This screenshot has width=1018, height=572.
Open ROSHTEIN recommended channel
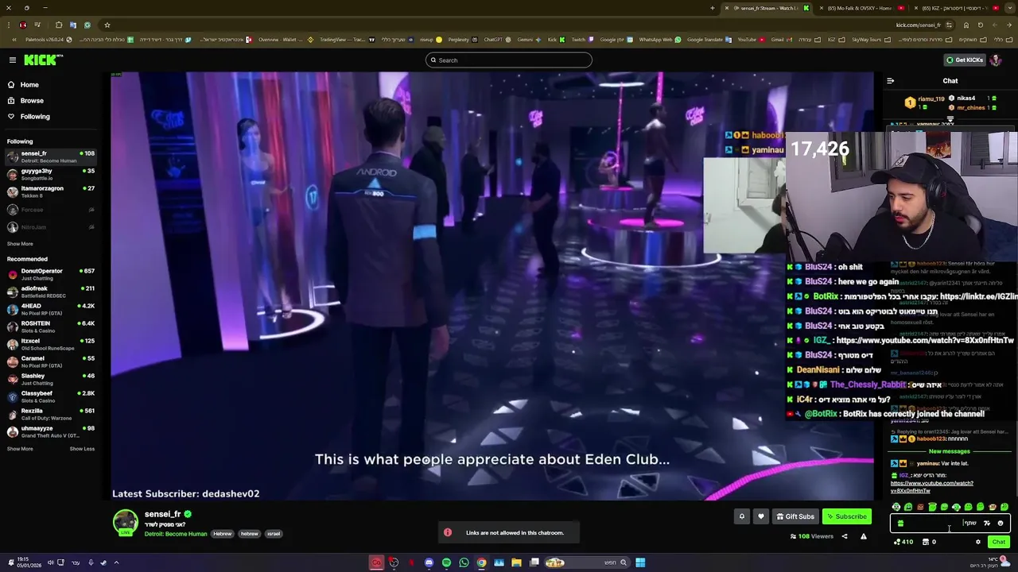[x=51, y=327]
